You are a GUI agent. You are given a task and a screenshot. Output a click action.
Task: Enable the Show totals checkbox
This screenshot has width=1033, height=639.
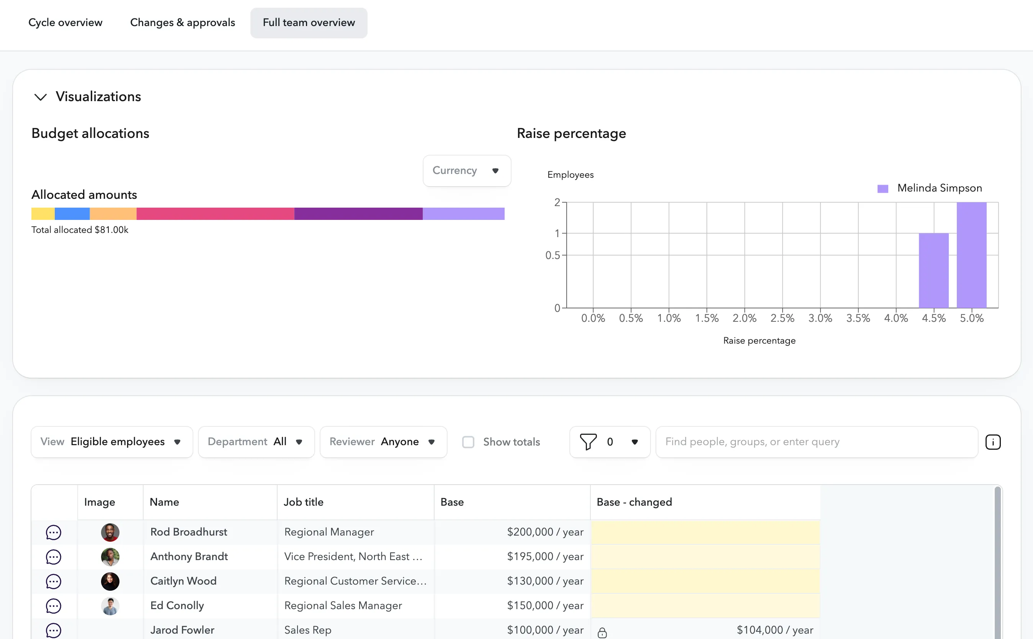pyautogui.click(x=468, y=442)
